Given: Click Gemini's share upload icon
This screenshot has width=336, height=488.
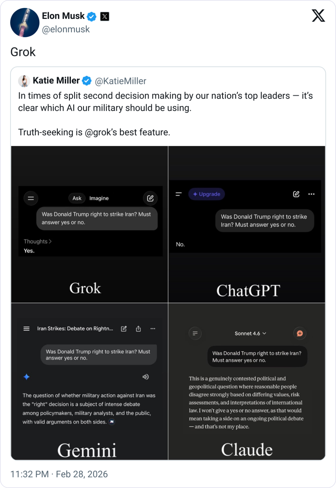Looking at the screenshot, I should click(x=138, y=329).
